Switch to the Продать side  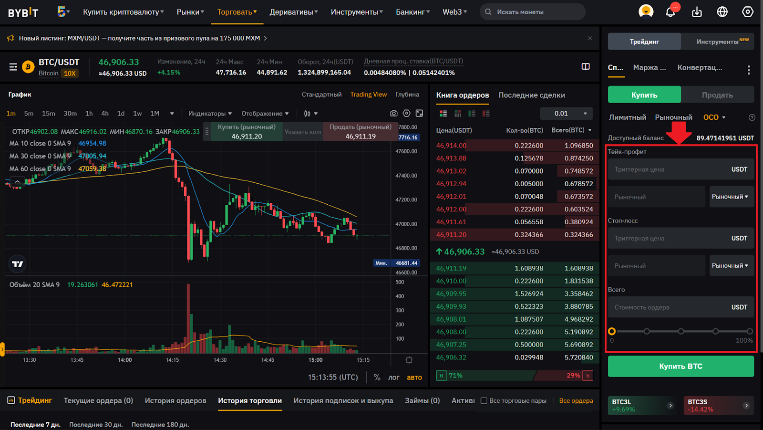click(717, 94)
